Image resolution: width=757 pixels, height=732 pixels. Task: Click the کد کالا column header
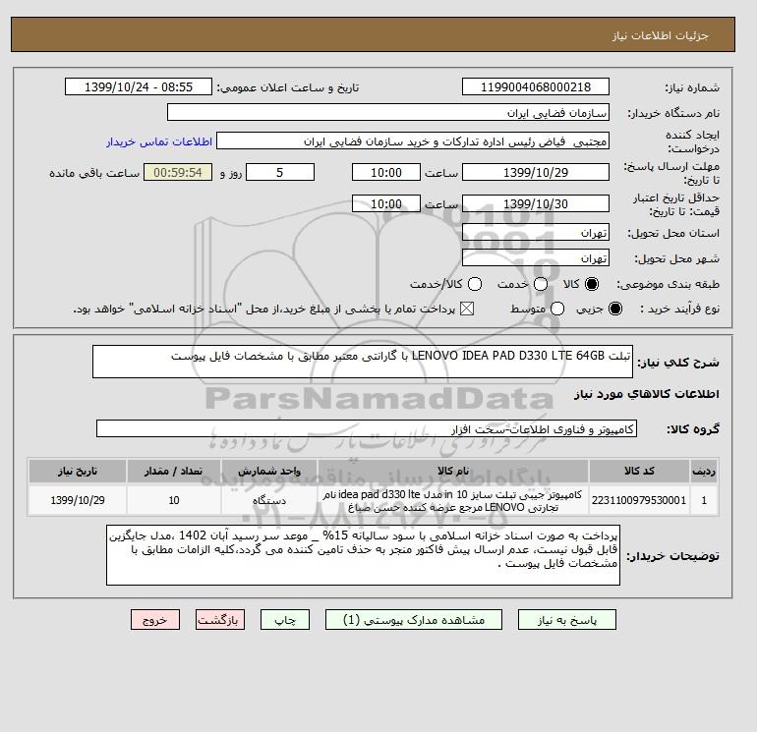point(639,471)
